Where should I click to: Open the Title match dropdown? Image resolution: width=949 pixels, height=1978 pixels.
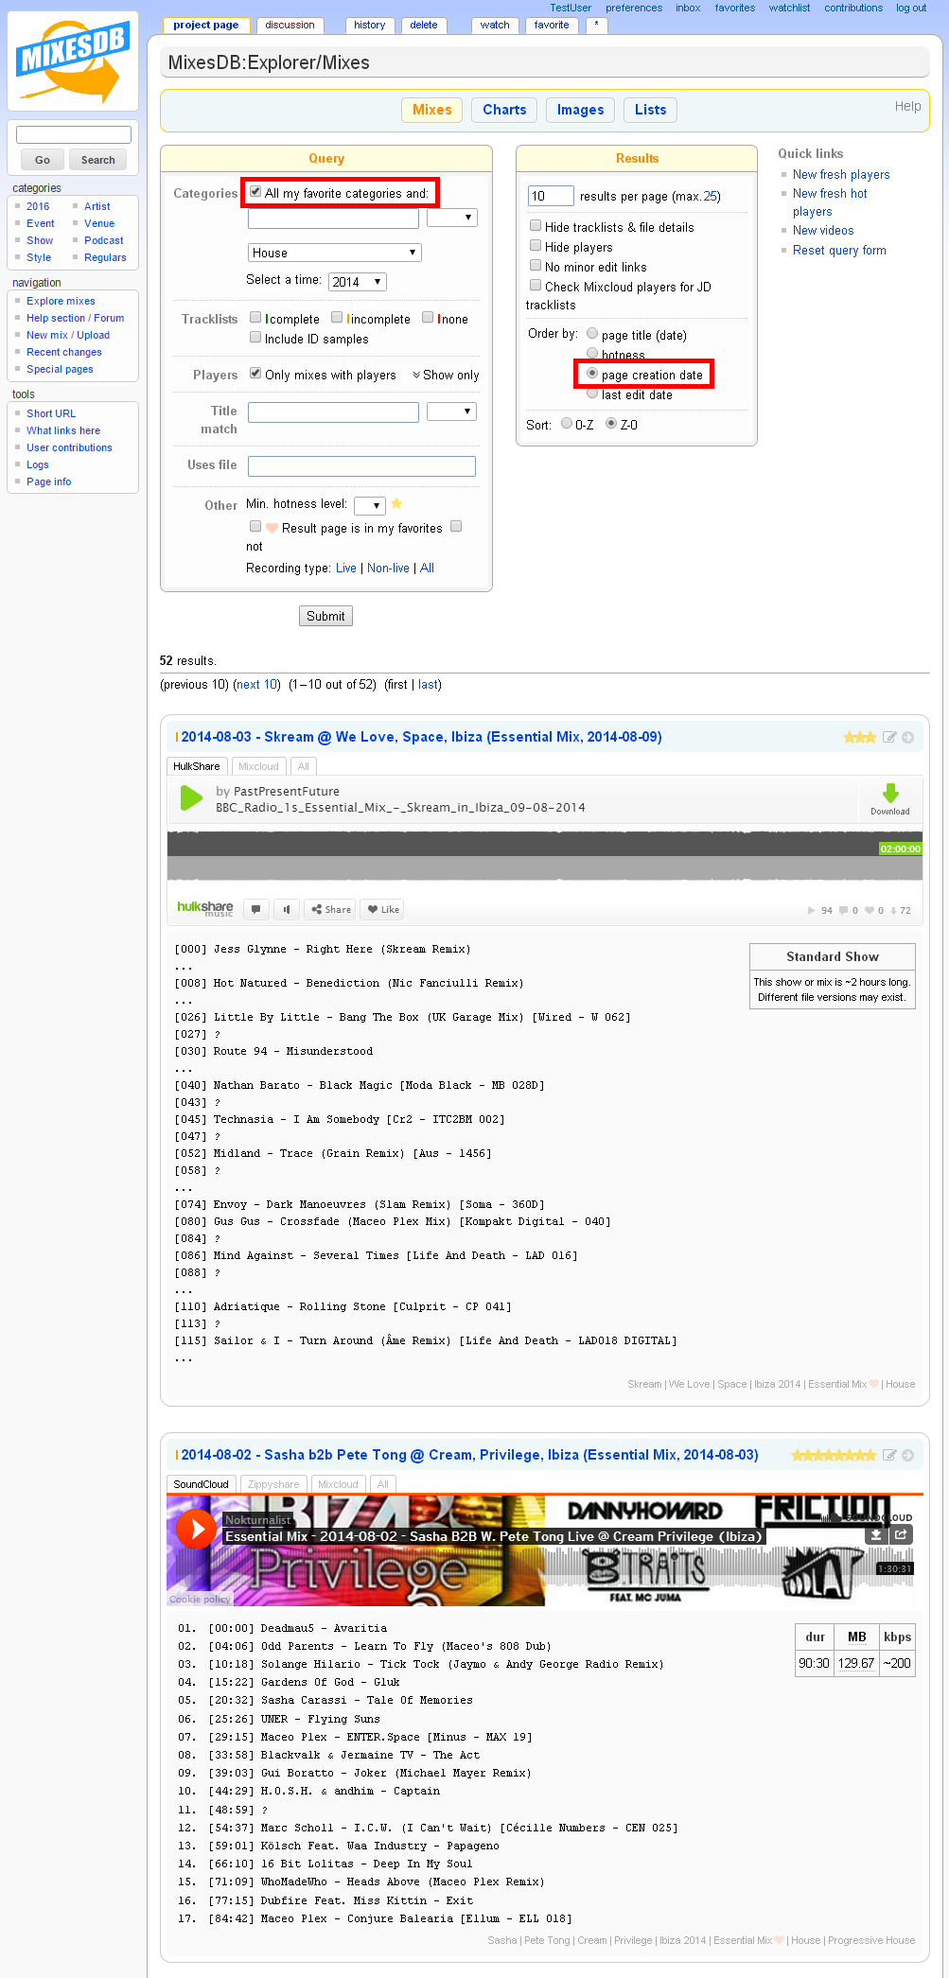[452, 411]
